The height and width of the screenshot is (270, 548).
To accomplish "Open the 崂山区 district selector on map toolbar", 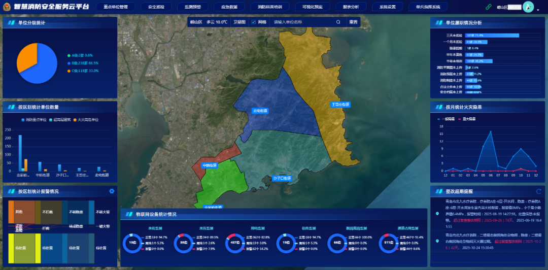I will coord(196,22).
